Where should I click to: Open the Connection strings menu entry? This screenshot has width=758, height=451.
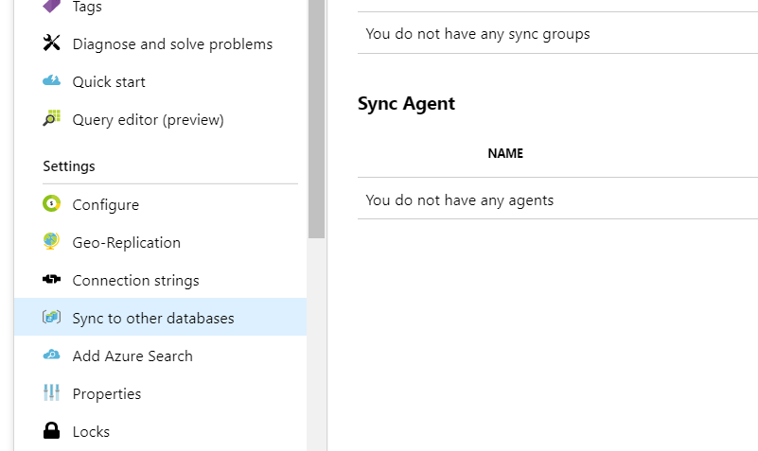[160, 281]
